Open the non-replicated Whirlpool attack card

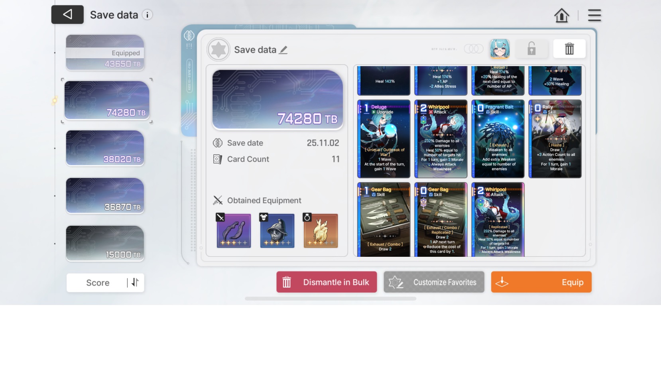tap(441, 139)
